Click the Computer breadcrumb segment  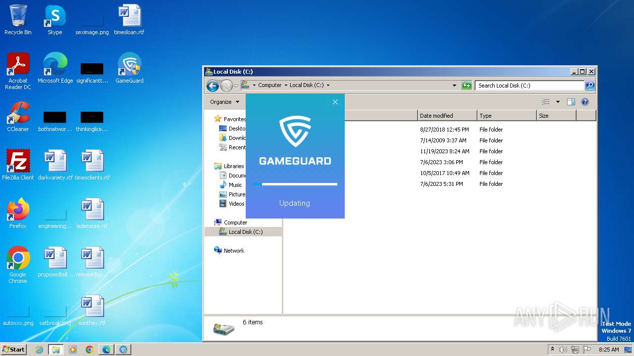pyautogui.click(x=269, y=86)
